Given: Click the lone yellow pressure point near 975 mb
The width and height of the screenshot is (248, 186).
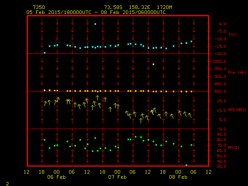Looking at the screenshot, I should pyautogui.click(x=153, y=64).
